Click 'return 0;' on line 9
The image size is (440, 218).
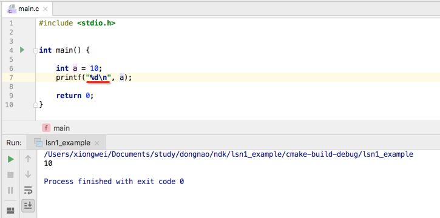[75, 96]
